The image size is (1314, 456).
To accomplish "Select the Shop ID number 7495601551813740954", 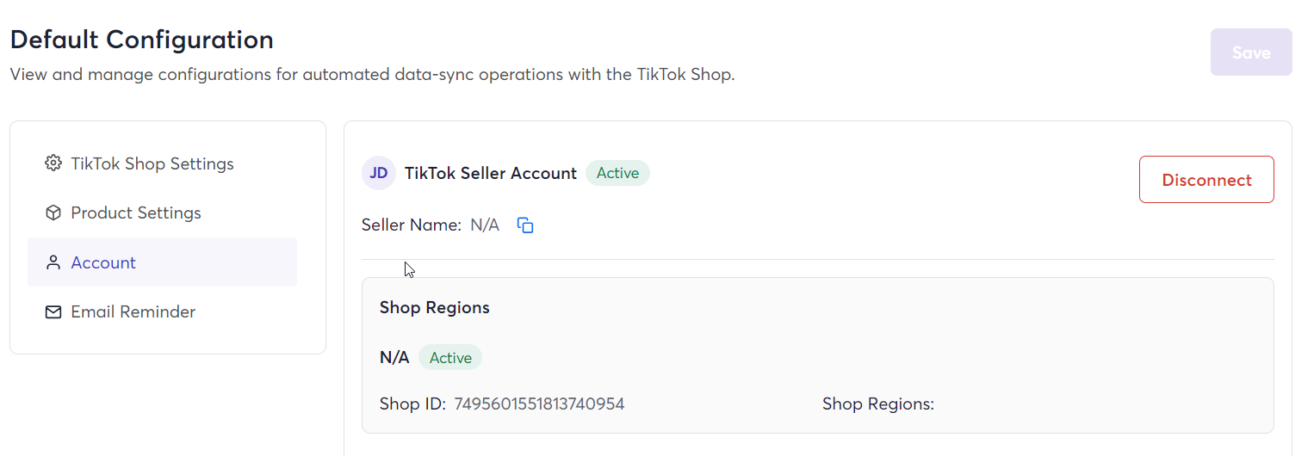I will coord(539,404).
